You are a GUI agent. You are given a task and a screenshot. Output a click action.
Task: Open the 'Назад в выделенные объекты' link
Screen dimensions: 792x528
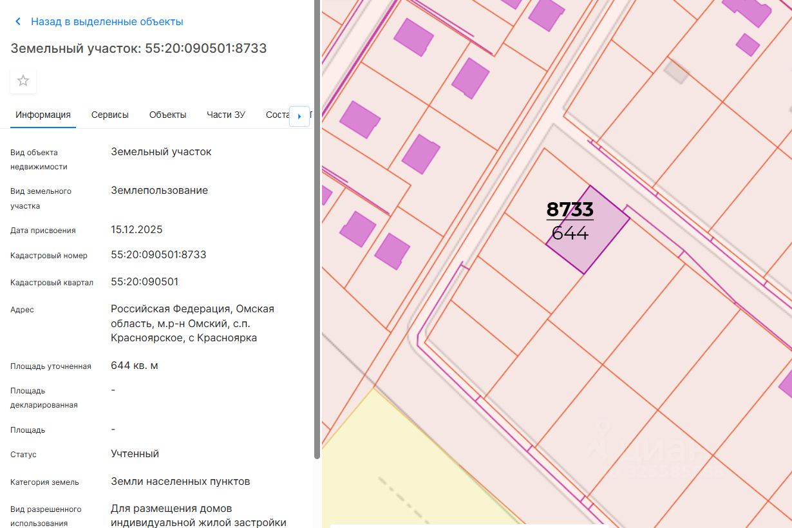click(x=107, y=22)
